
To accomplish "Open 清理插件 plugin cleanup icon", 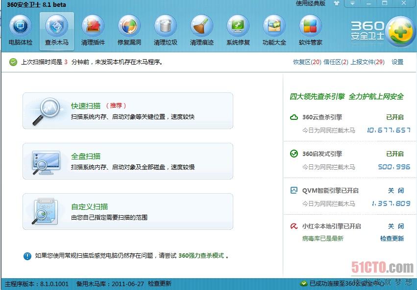I will pyautogui.click(x=93, y=26).
